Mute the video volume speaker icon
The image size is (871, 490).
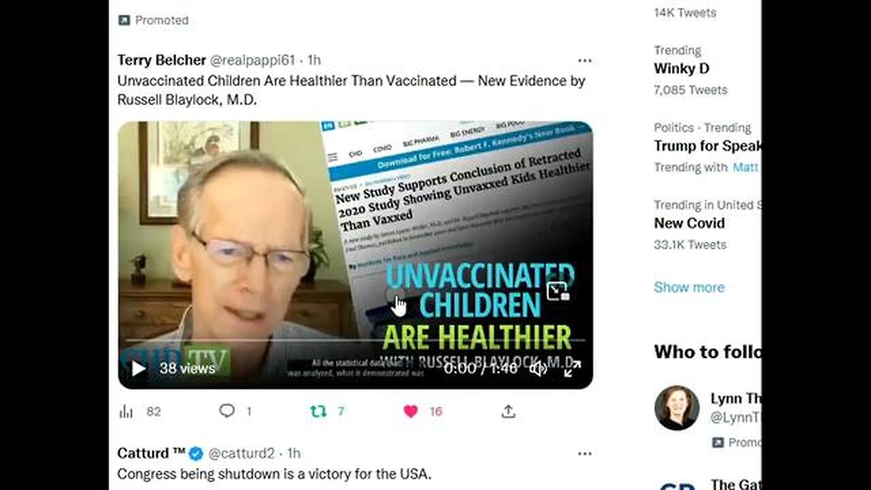click(538, 369)
